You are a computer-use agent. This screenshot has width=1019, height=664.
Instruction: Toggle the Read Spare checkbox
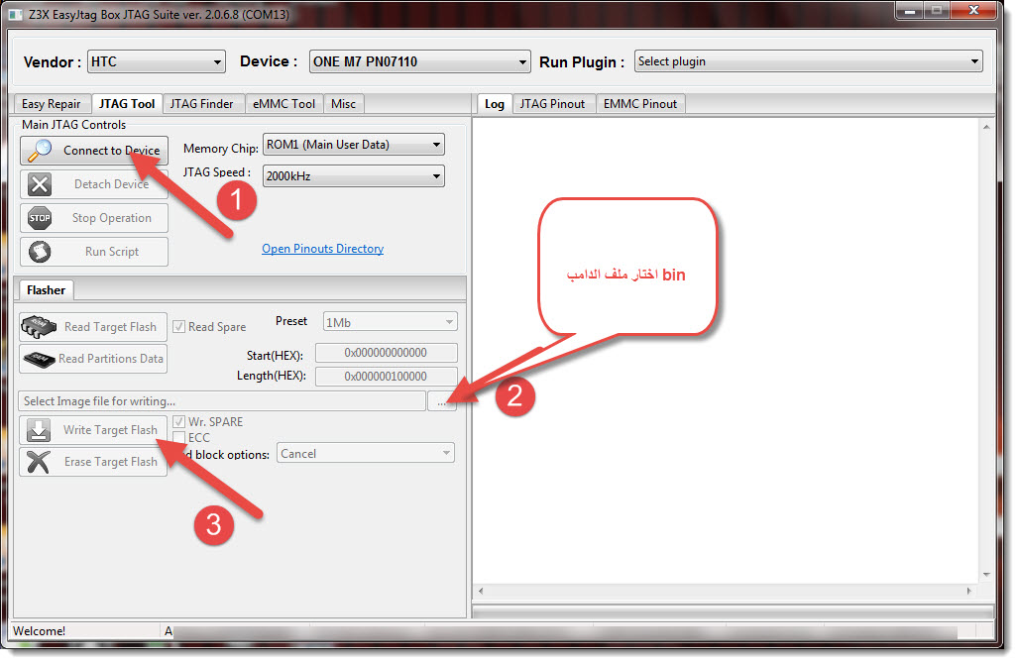pos(178,327)
